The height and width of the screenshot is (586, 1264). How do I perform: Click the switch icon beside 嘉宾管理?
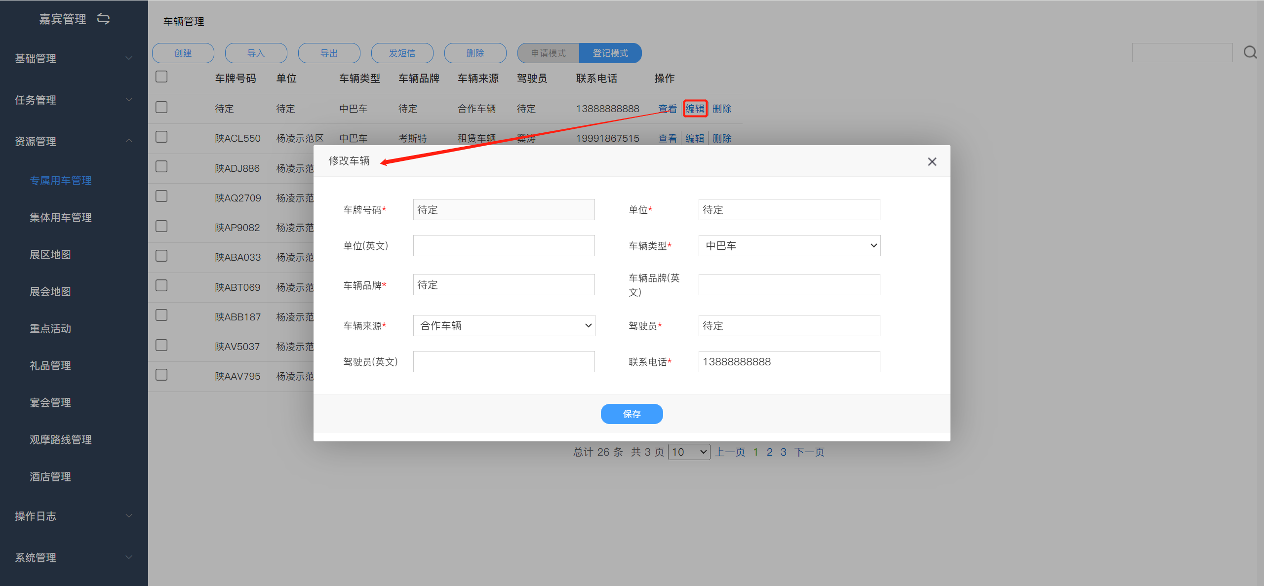click(x=103, y=19)
